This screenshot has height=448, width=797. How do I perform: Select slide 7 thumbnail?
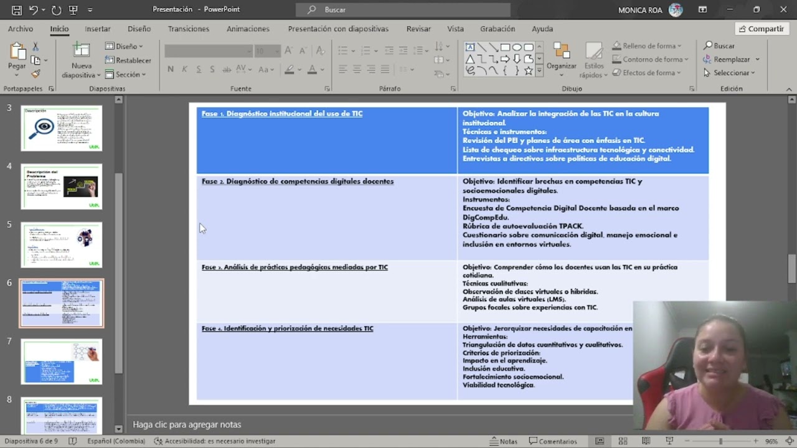coord(62,362)
